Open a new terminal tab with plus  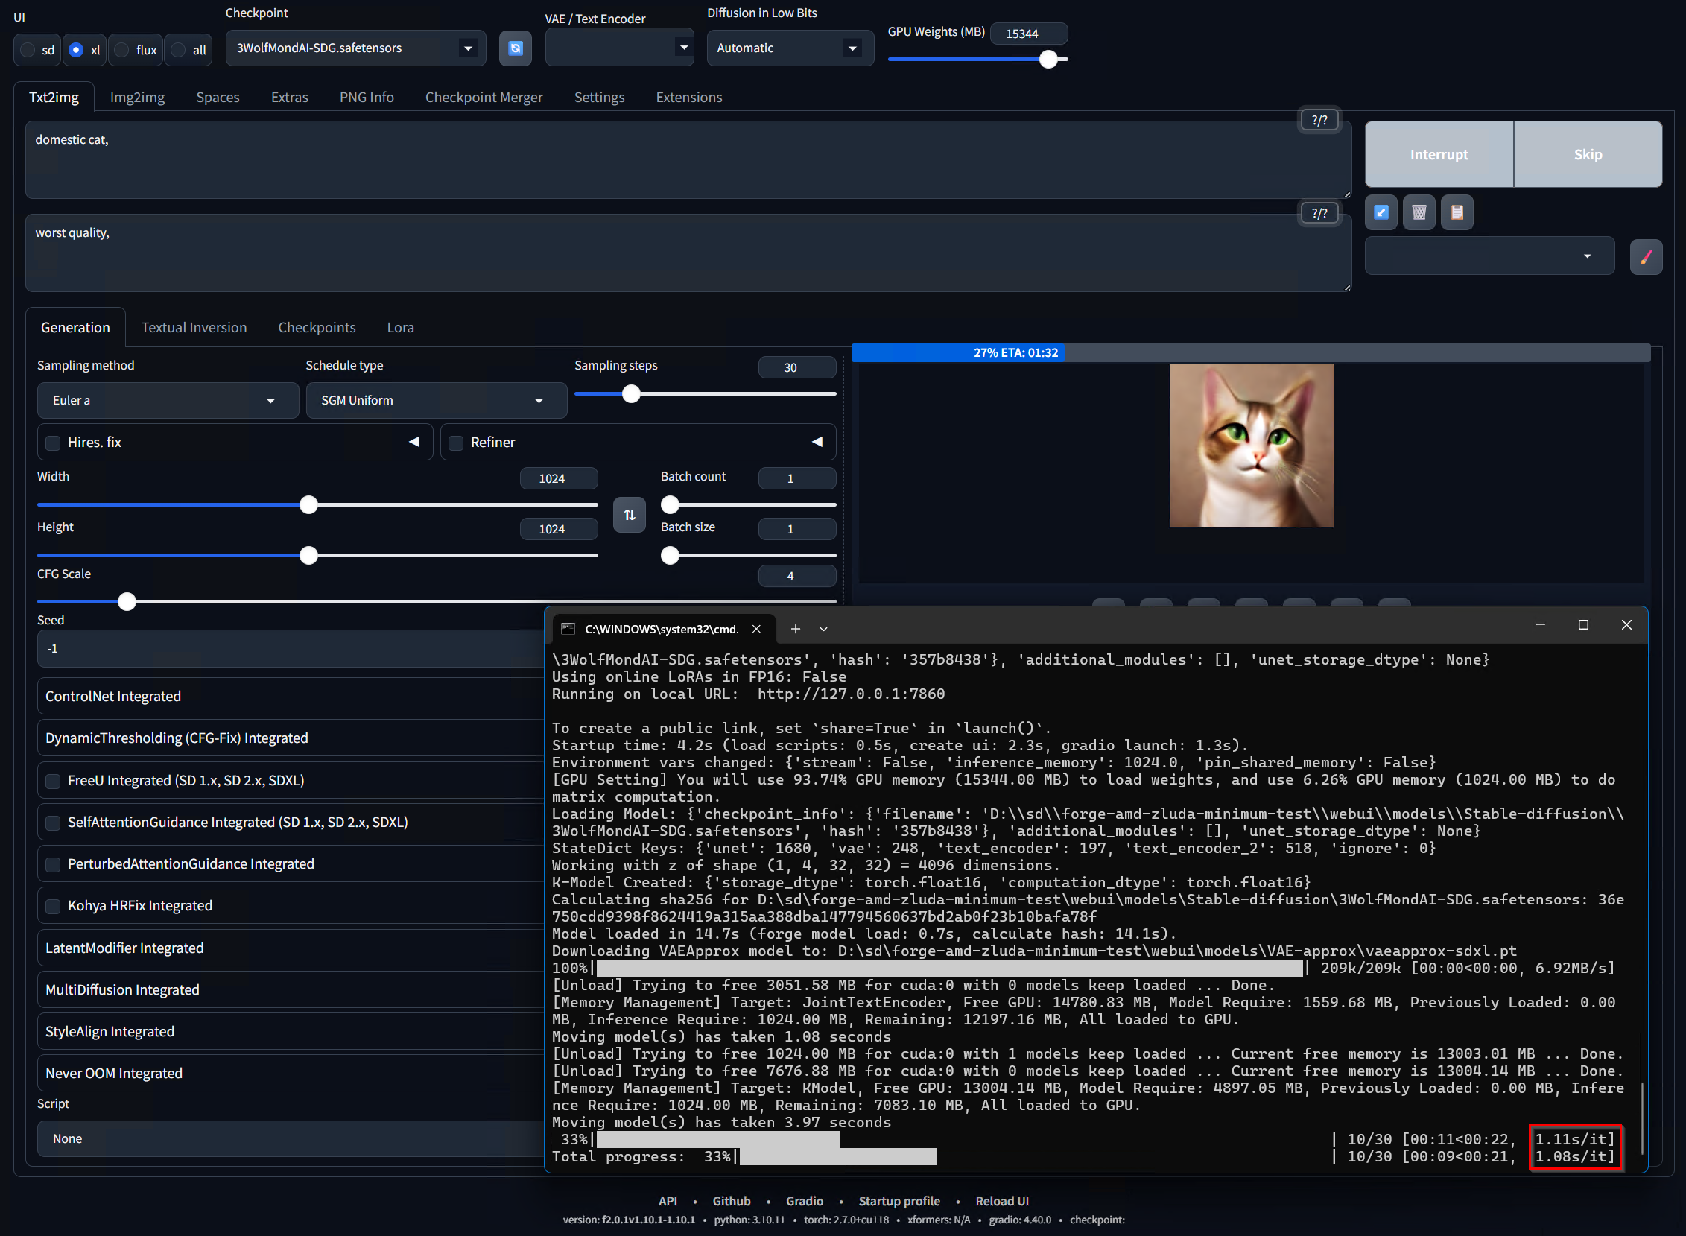795,629
